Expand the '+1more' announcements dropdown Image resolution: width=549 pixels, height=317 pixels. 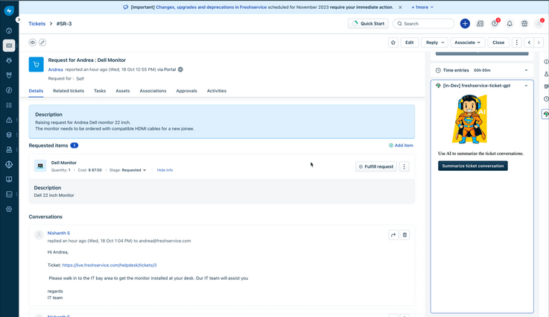422,7
